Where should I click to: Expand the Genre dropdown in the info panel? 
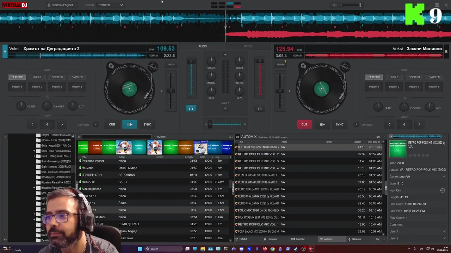[x=444, y=177]
